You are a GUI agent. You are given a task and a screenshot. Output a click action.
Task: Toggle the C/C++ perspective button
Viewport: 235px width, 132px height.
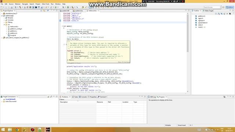pyautogui.click(x=230, y=7)
